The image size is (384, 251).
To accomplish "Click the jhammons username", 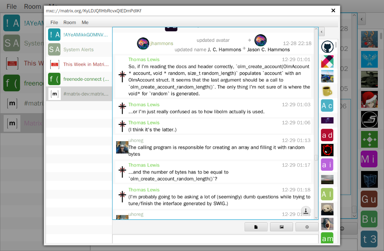I will pyautogui.click(x=162, y=43).
